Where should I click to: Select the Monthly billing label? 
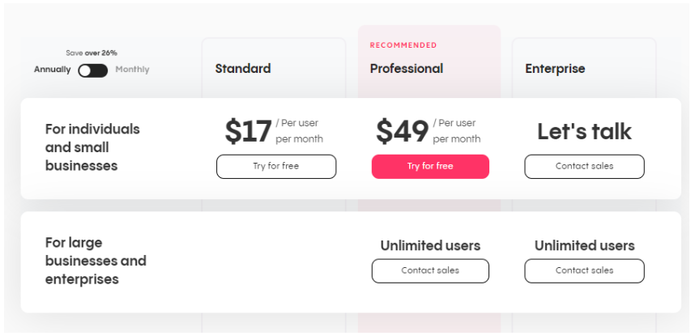coord(132,70)
